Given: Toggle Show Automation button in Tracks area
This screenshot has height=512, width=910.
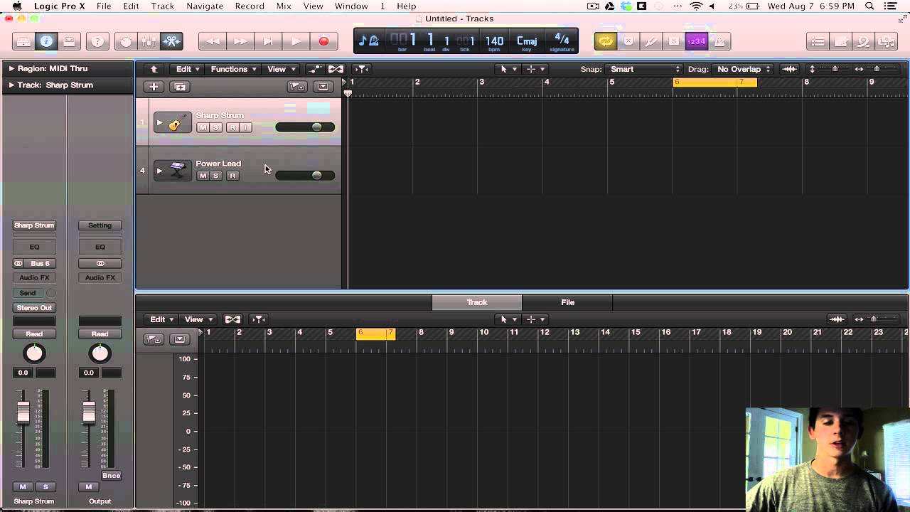Looking at the screenshot, I should tap(315, 69).
